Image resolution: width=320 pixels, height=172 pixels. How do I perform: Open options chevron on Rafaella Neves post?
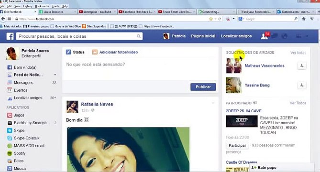(x=213, y=103)
